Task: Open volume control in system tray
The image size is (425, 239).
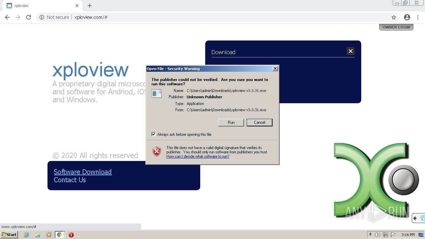Action: (378, 235)
